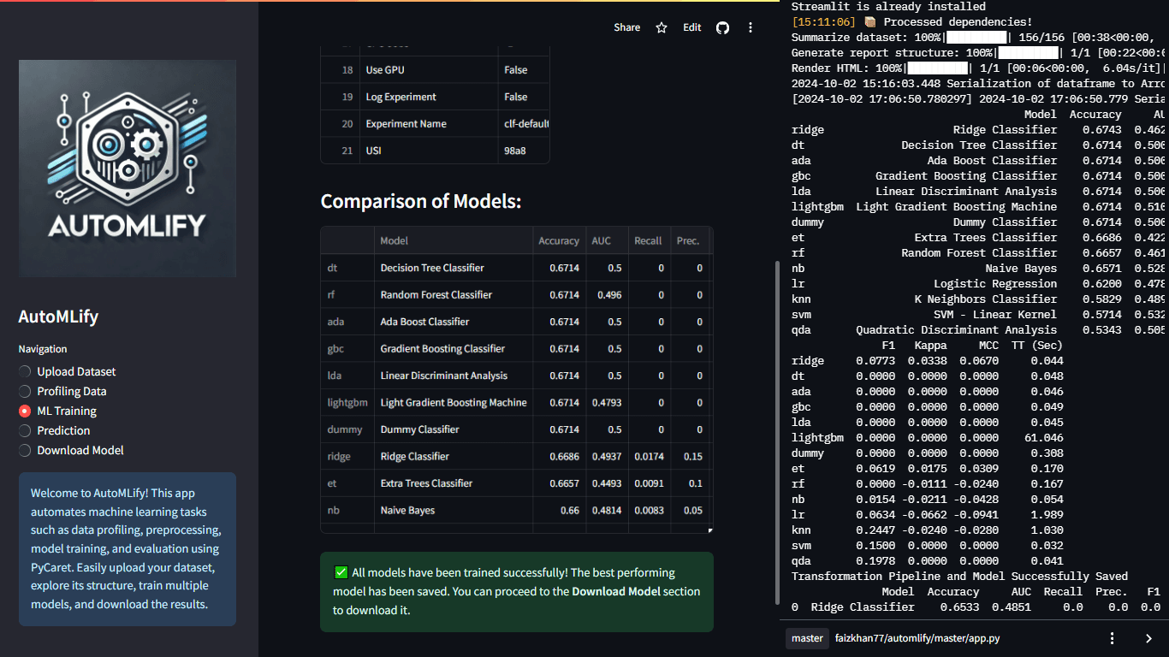1169x657 pixels.
Task: Select the Profiling Data radio option
Action: (25, 392)
